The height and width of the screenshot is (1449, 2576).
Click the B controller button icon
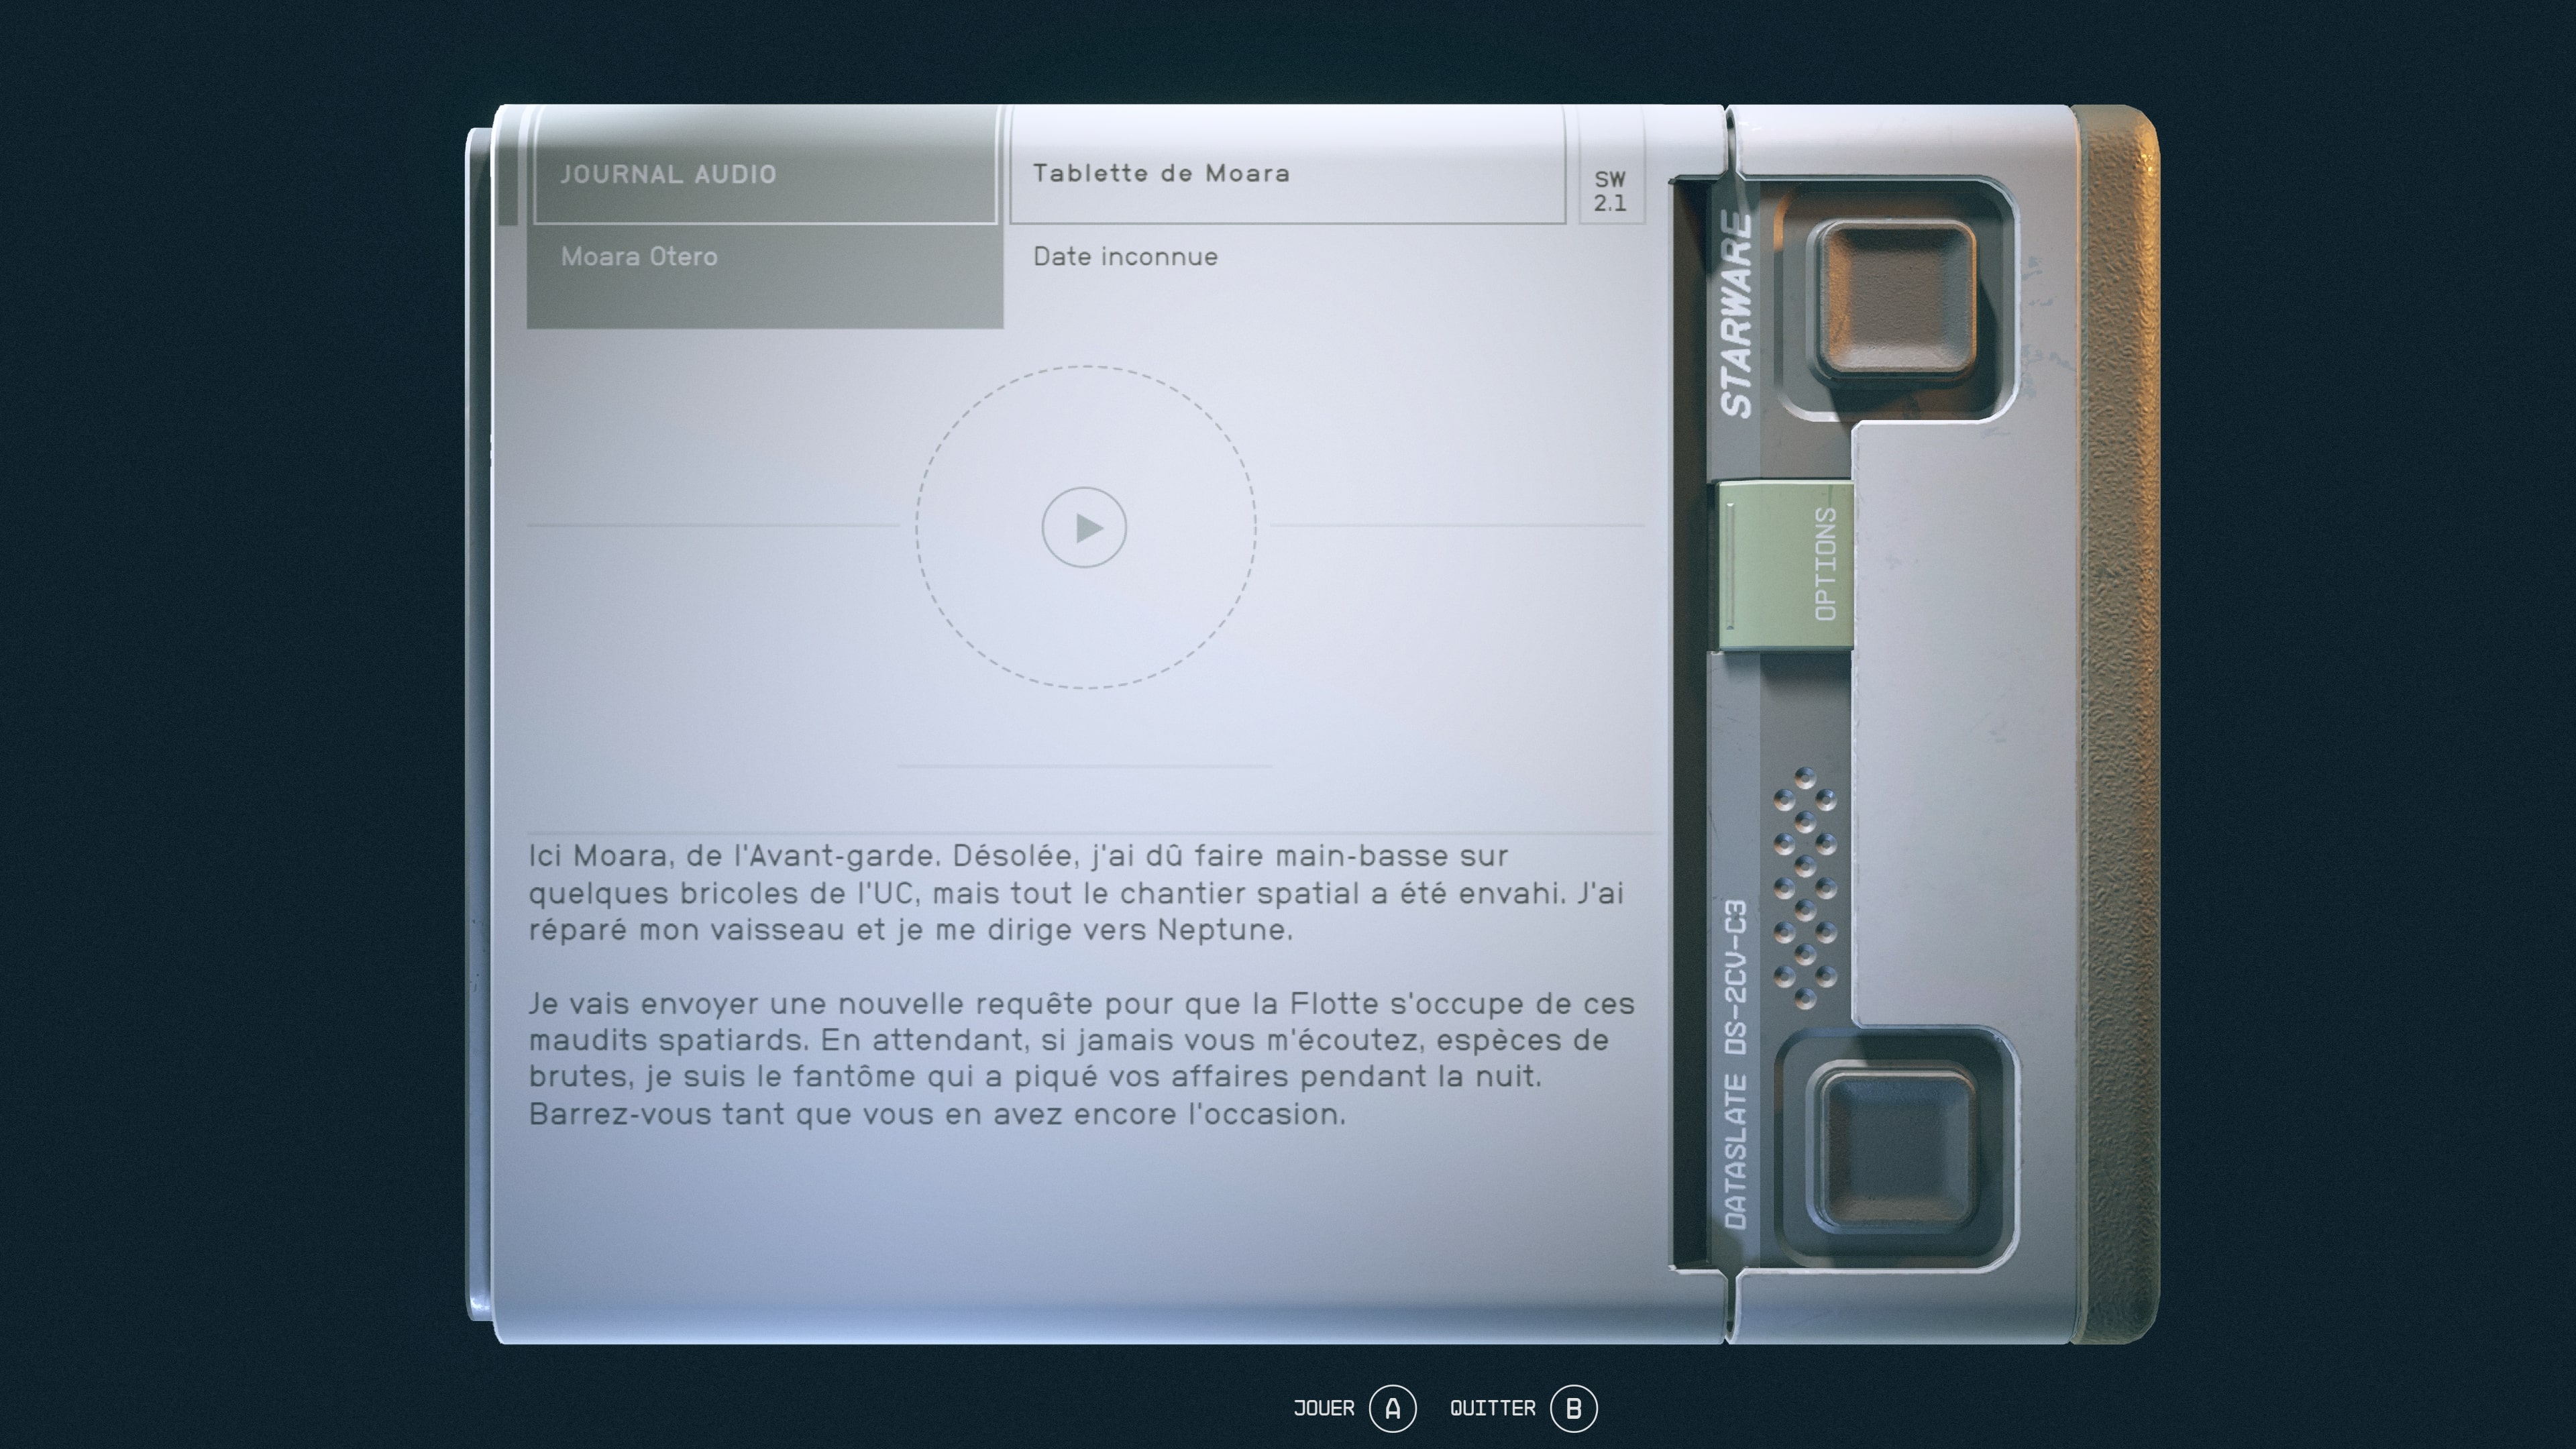click(x=1573, y=1408)
